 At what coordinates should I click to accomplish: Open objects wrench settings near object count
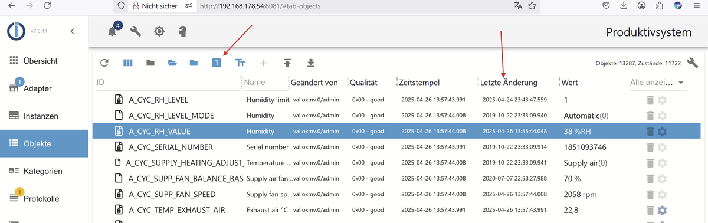click(x=693, y=63)
